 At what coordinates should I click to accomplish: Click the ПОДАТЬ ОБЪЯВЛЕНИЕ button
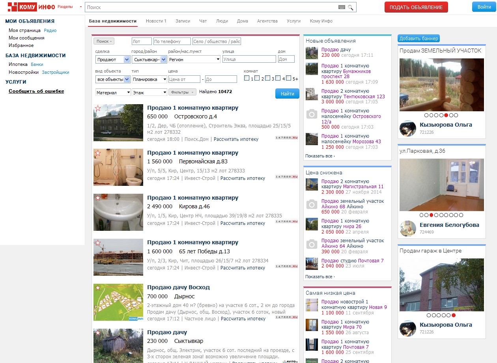(x=416, y=7)
